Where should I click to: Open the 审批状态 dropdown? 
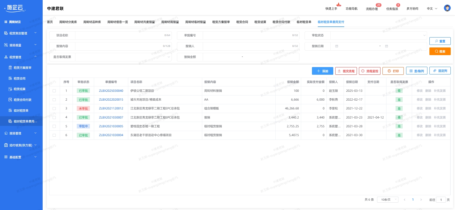click(x=379, y=35)
